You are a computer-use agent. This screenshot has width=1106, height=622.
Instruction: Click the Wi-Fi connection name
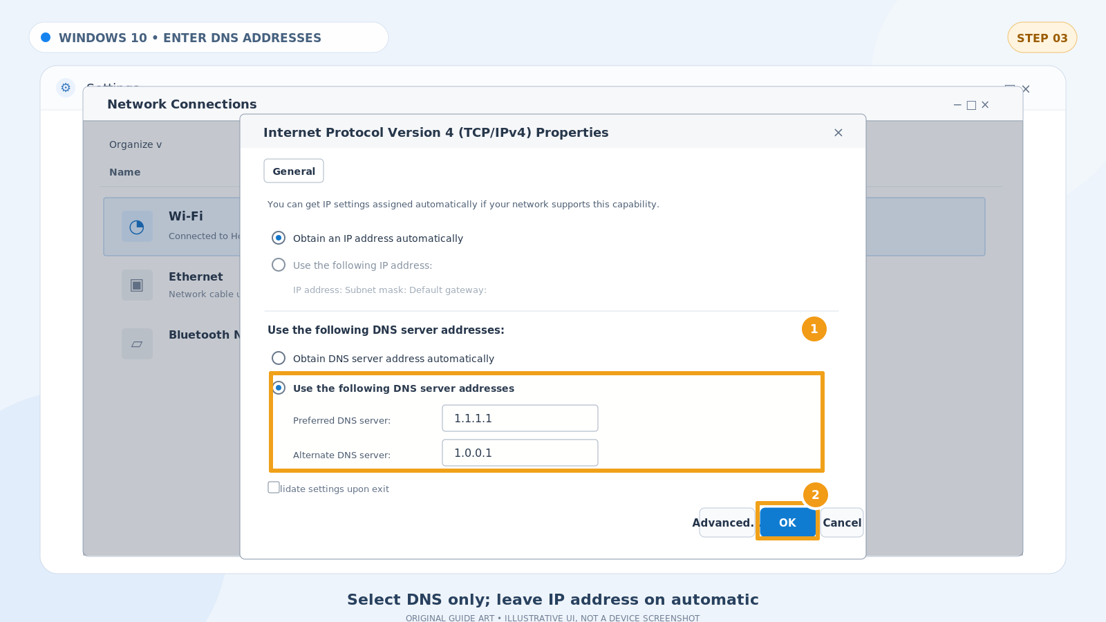point(186,216)
